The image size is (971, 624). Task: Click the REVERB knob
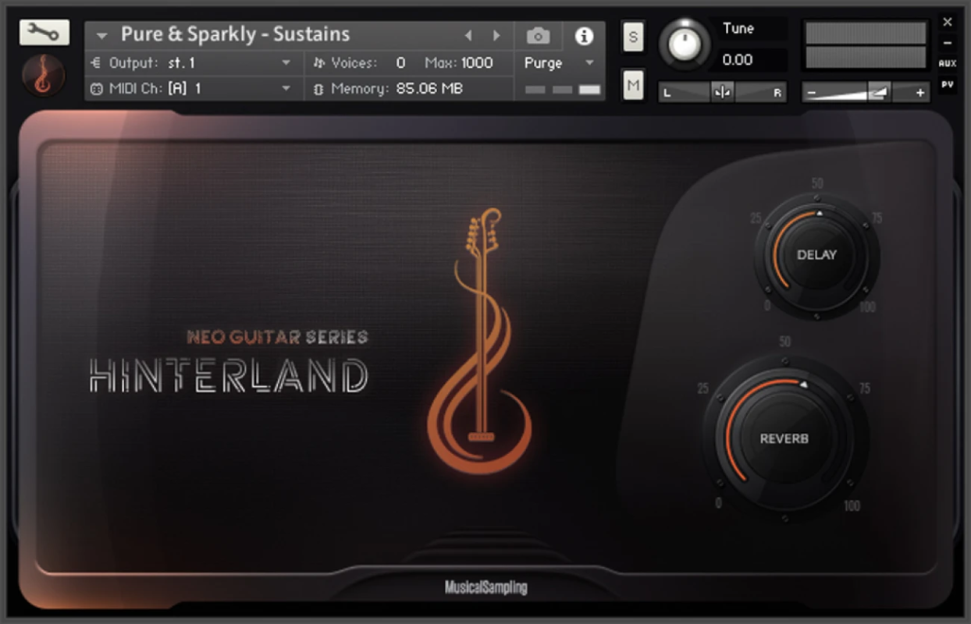point(784,438)
